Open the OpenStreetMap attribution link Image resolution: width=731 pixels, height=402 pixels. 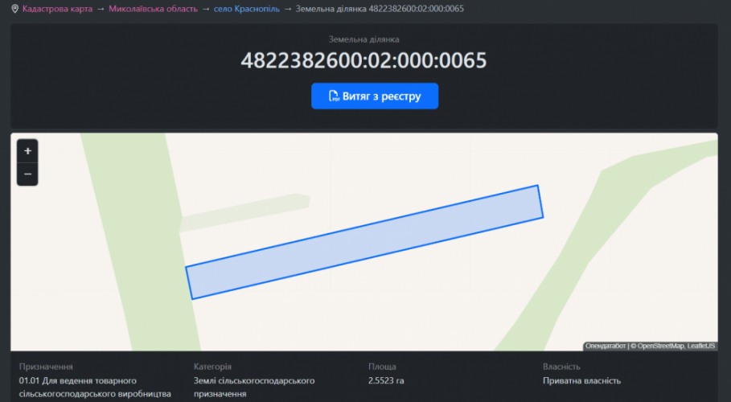coord(660,347)
